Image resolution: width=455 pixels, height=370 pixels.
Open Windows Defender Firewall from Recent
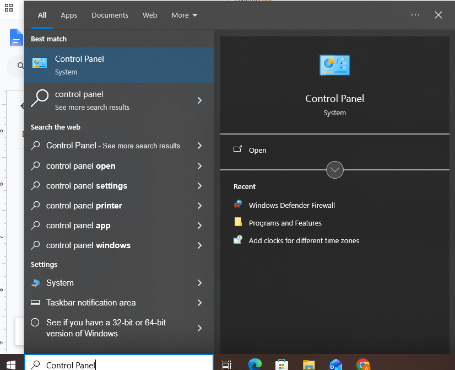(291, 205)
